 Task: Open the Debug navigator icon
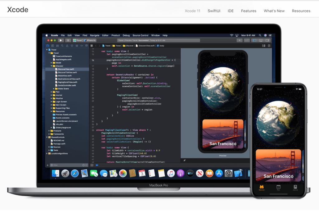coord(77,46)
